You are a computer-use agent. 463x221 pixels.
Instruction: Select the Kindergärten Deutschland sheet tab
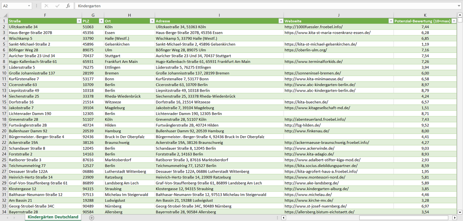(x=53, y=217)
